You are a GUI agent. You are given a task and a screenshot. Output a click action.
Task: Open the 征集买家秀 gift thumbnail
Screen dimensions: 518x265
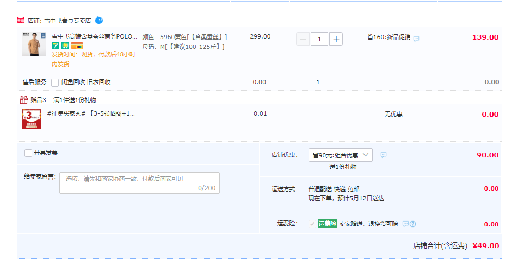(x=32, y=119)
